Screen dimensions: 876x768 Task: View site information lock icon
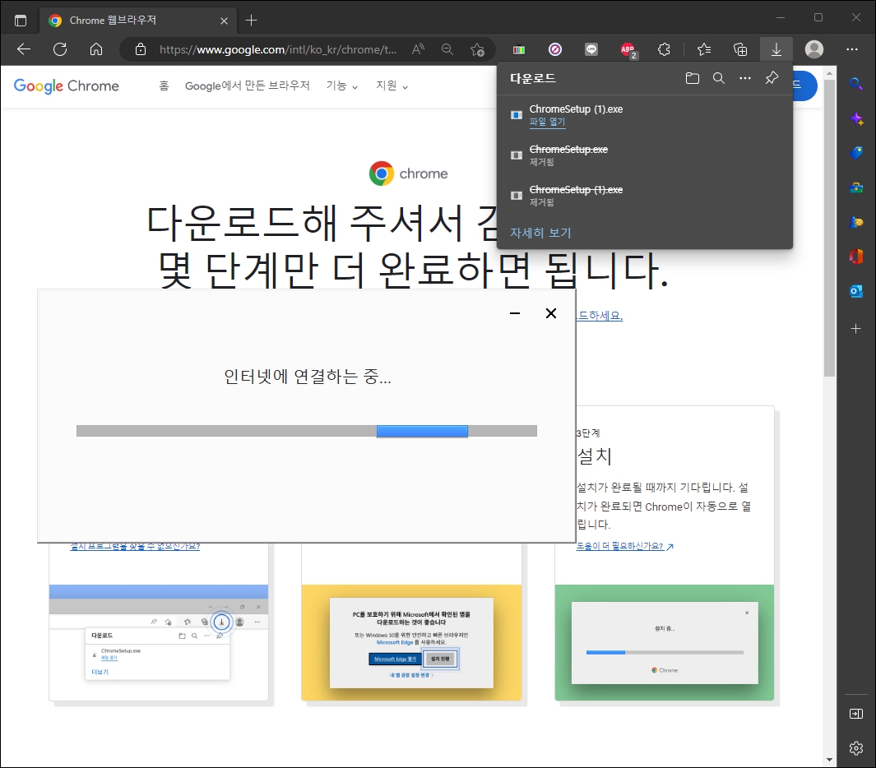coord(141,49)
